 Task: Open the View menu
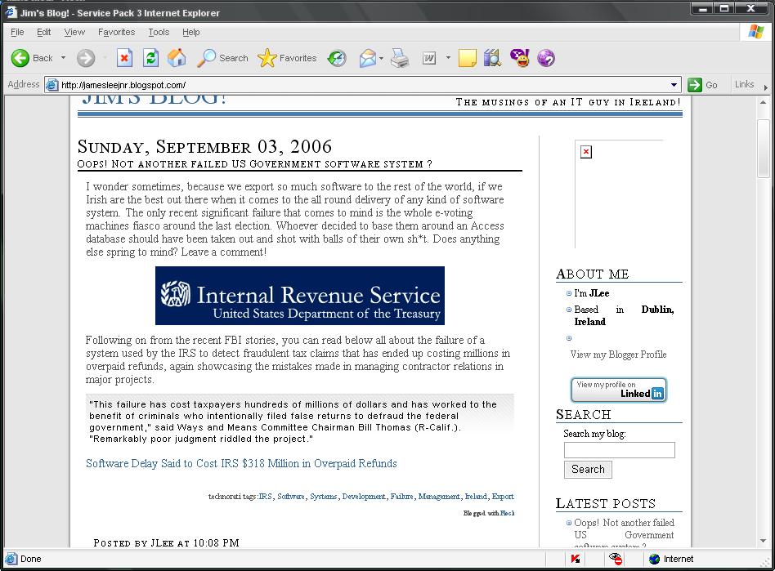click(74, 32)
